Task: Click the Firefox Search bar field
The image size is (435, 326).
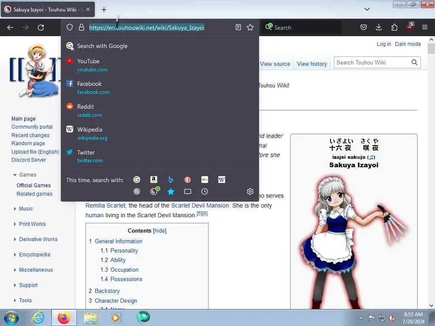Action: (302, 28)
